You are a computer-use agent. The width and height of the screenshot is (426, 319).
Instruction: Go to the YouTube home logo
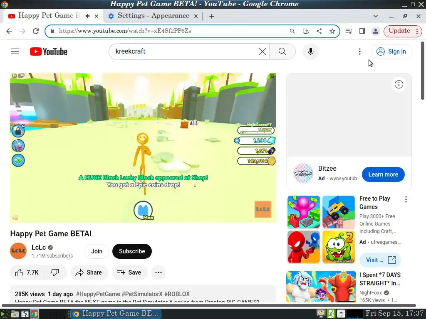pyautogui.click(x=49, y=52)
